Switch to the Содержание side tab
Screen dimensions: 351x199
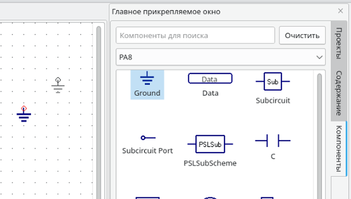point(338,93)
